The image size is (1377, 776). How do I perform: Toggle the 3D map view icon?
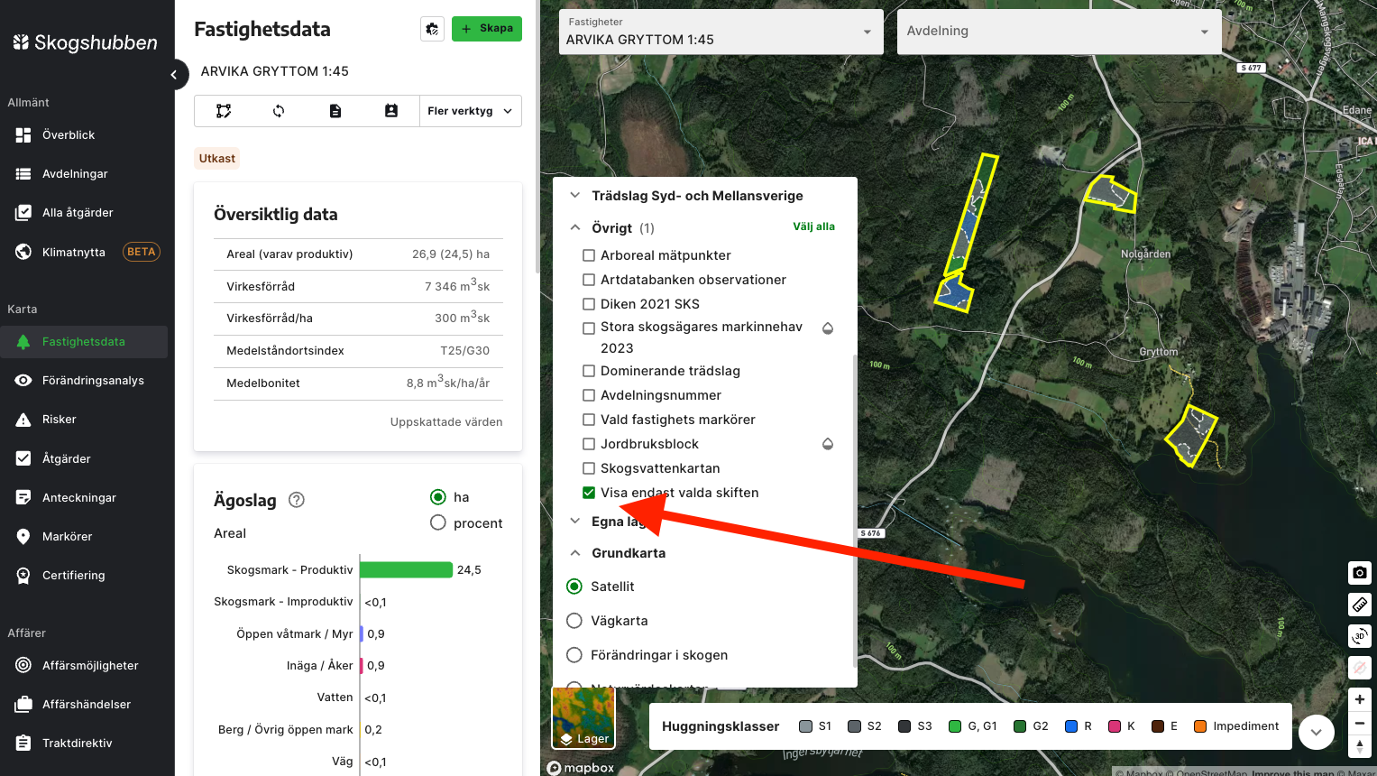pos(1360,636)
